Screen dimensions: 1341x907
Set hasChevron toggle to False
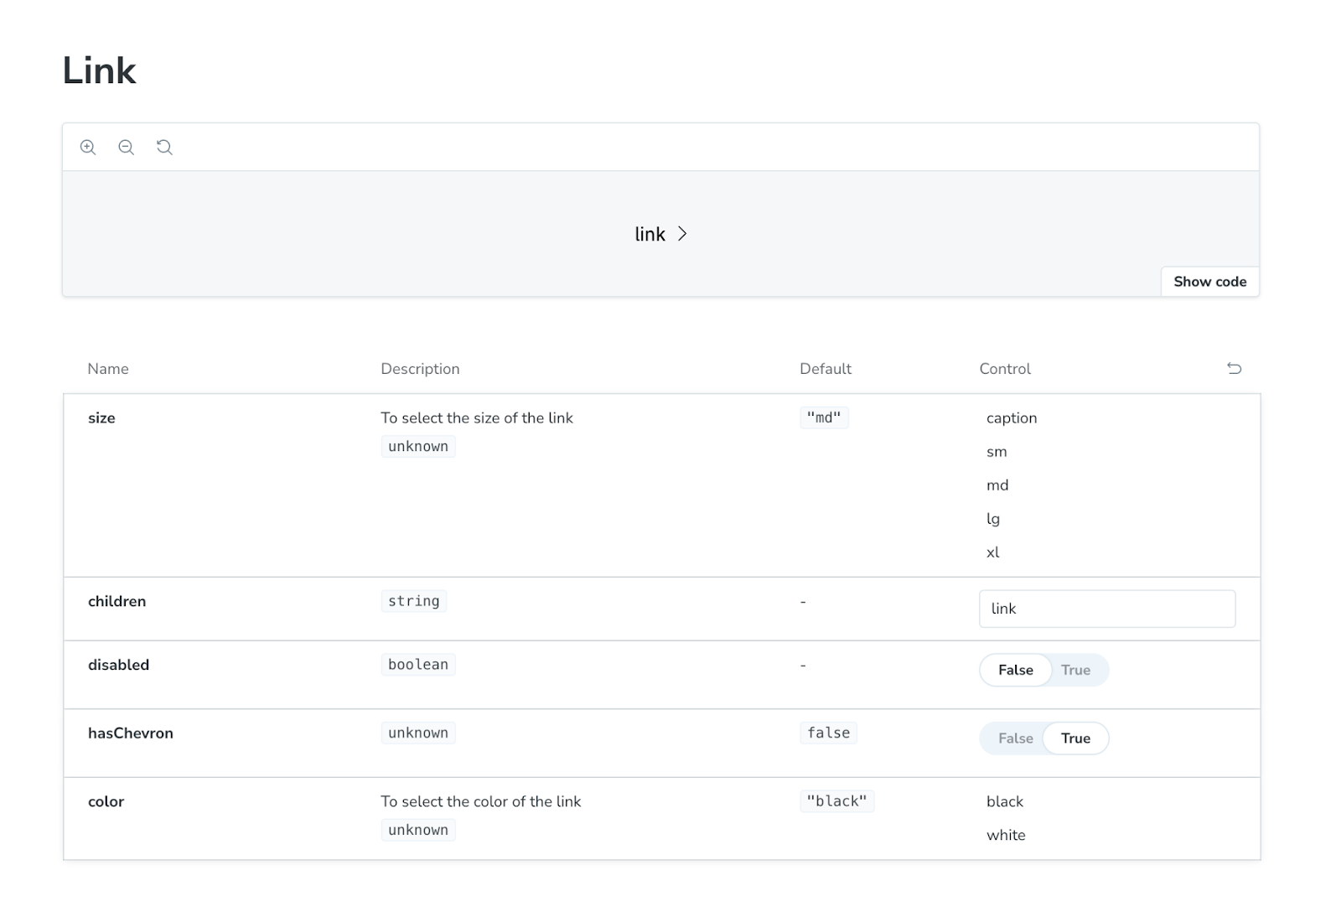point(1015,739)
